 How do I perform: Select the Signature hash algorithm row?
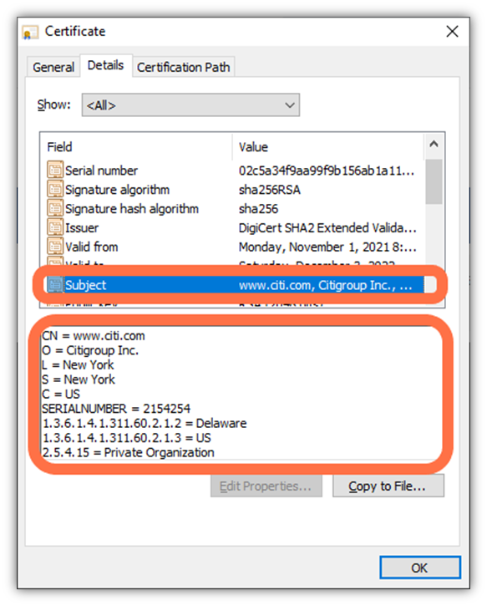click(236, 209)
